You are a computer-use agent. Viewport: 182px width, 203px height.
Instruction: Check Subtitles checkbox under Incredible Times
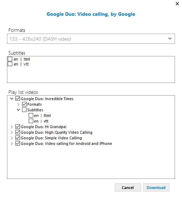click(24, 110)
